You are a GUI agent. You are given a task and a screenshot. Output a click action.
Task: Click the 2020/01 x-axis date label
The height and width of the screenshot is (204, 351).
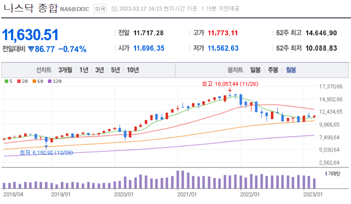[x=124, y=194]
